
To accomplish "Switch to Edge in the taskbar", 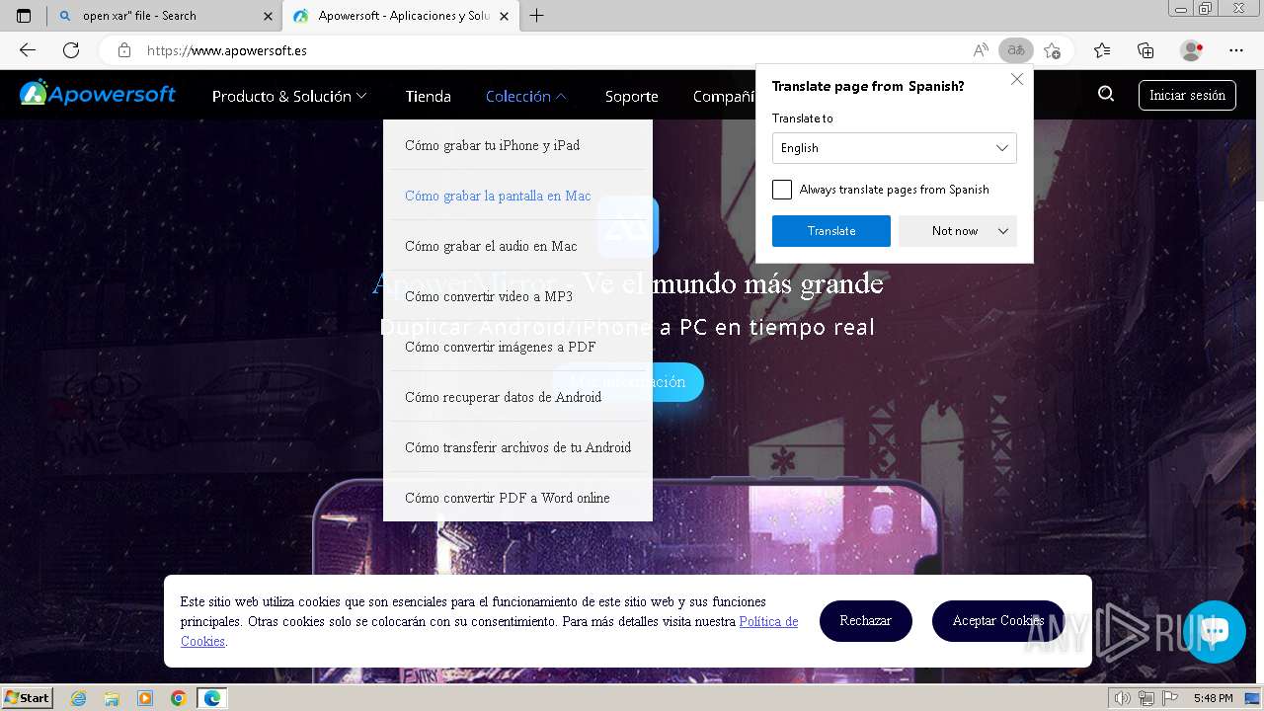I will (211, 698).
